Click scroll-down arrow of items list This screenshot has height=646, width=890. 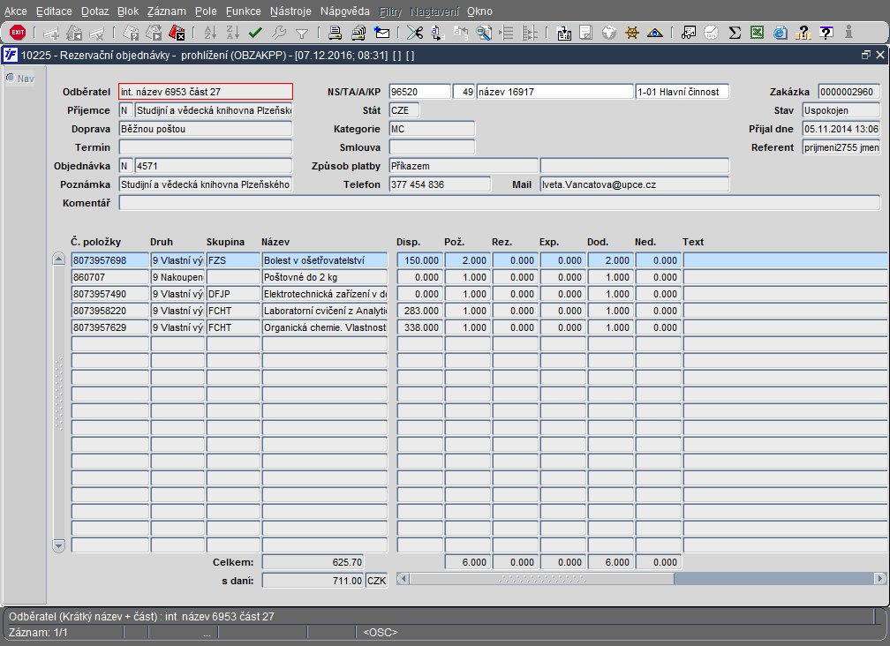tap(58, 545)
